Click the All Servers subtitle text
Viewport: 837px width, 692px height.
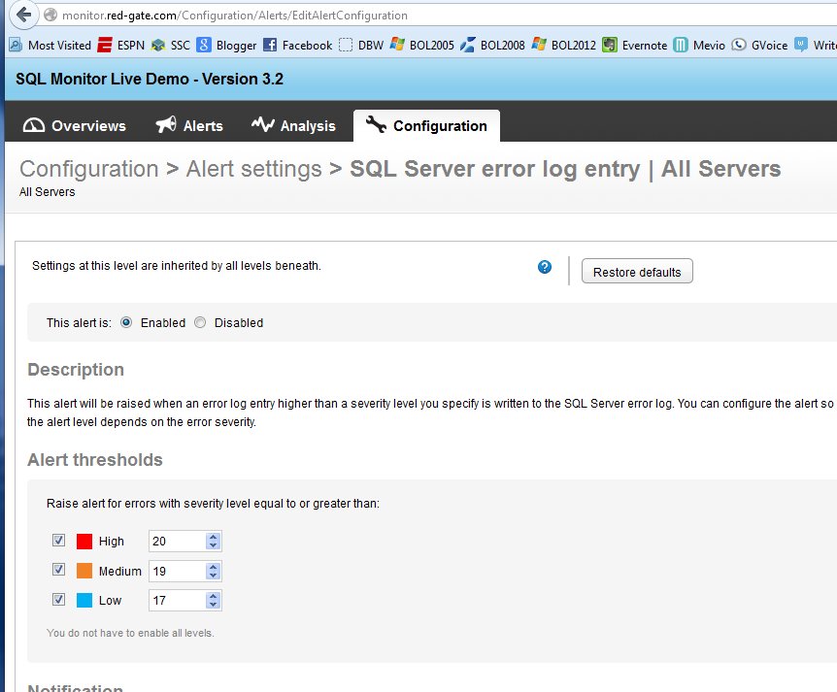pos(47,192)
